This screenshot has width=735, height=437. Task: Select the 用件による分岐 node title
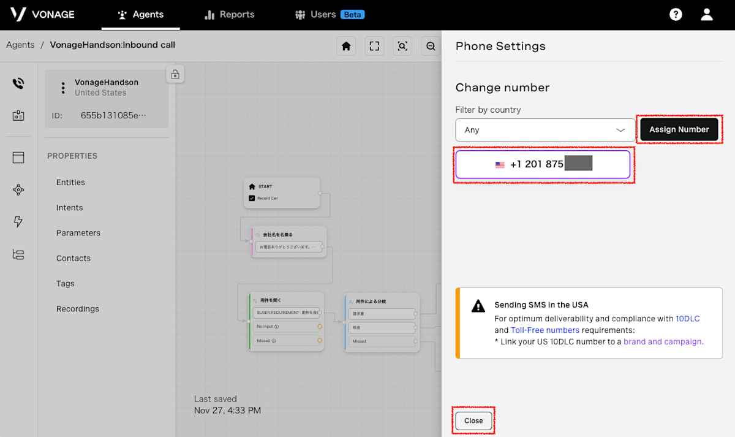[x=371, y=302]
